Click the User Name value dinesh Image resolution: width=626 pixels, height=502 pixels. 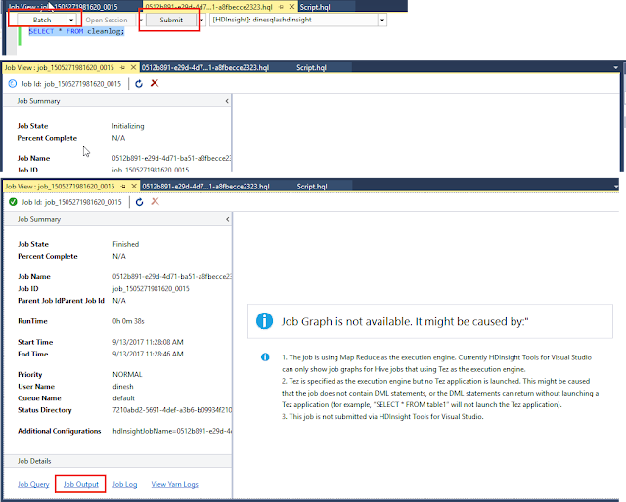pyautogui.click(x=123, y=387)
